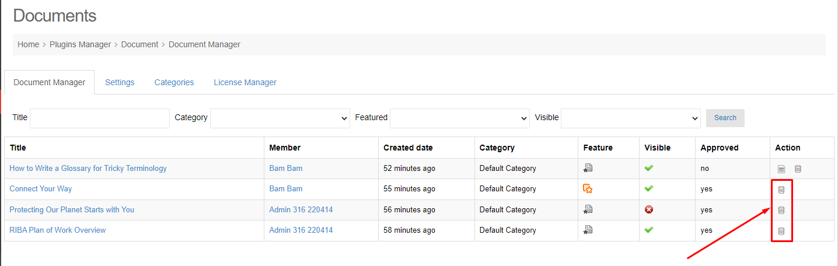Open Admin 316 220414 member link for RIBA row
This screenshot has height=266, width=838.
[x=301, y=230]
